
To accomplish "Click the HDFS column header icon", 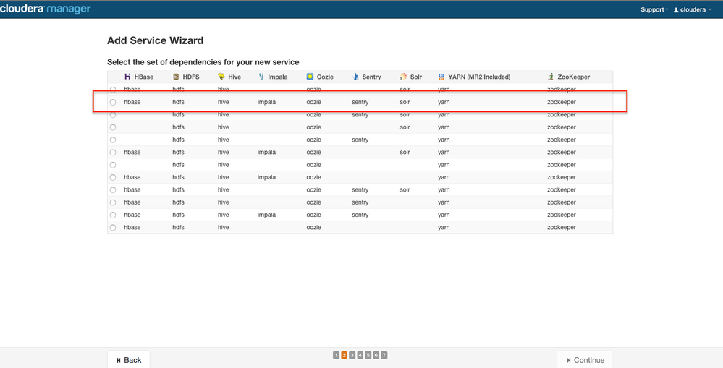I will click(176, 77).
